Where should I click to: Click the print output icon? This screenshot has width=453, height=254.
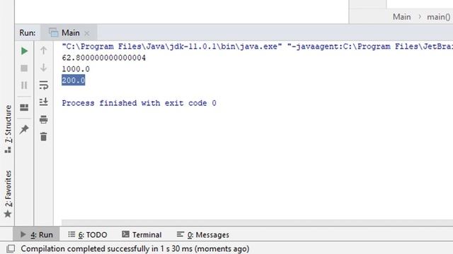44,119
